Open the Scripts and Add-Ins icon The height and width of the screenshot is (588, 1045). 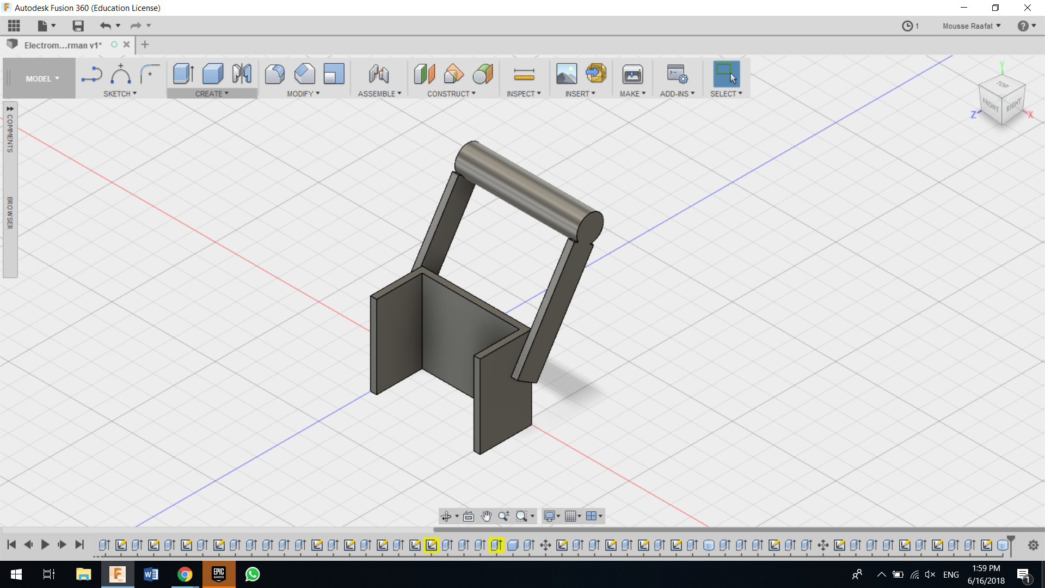(x=677, y=74)
